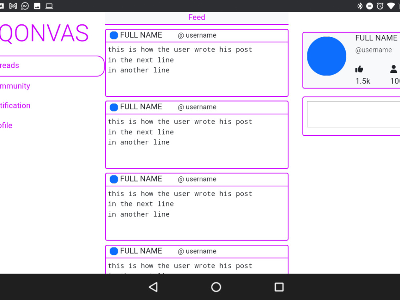The height and width of the screenshot is (300, 400).
Task: Click @ username in the second post
Action: pos(197,107)
